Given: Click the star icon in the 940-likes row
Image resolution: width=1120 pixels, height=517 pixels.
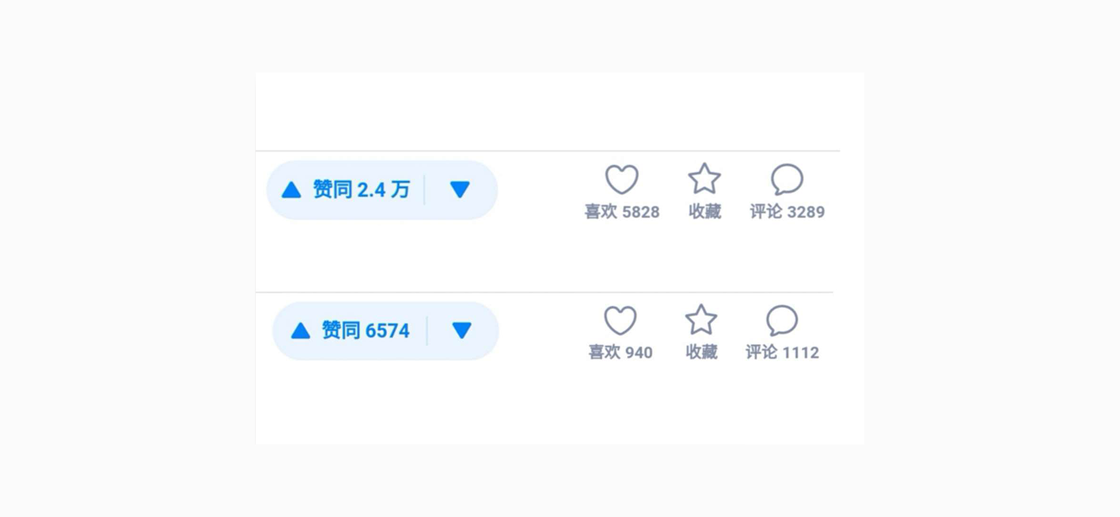Looking at the screenshot, I should click(x=701, y=320).
